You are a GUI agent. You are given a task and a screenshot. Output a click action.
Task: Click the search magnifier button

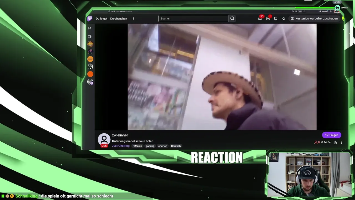coord(232,19)
